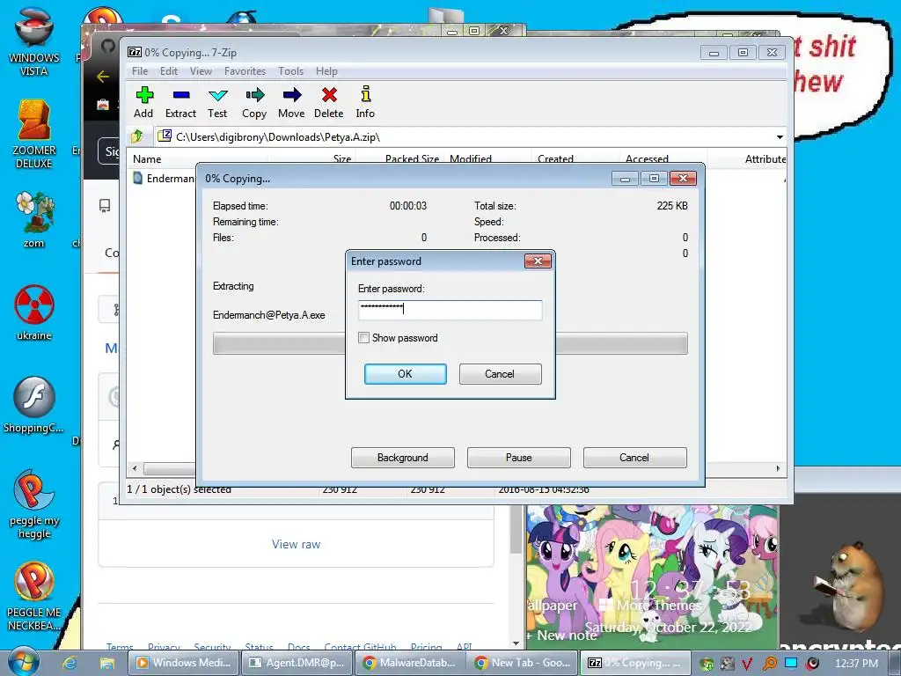The image size is (901, 676).
Task: Open the Tools menu in 7-Zip
Action: pyautogui.click(x=290, y=71)
